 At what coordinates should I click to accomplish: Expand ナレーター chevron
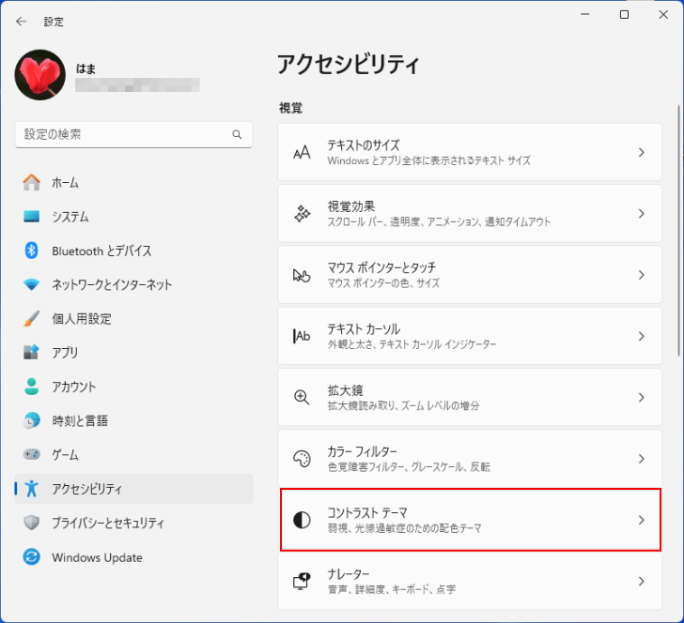pyautogui.click(x=641, y=581)
